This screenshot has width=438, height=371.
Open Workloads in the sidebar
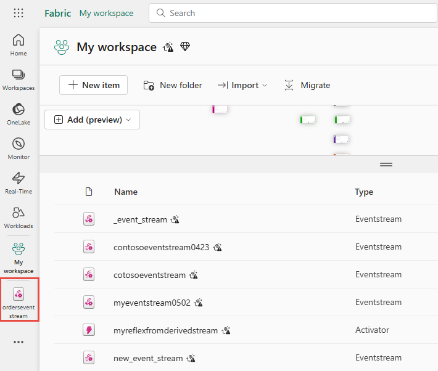[19, 218]
